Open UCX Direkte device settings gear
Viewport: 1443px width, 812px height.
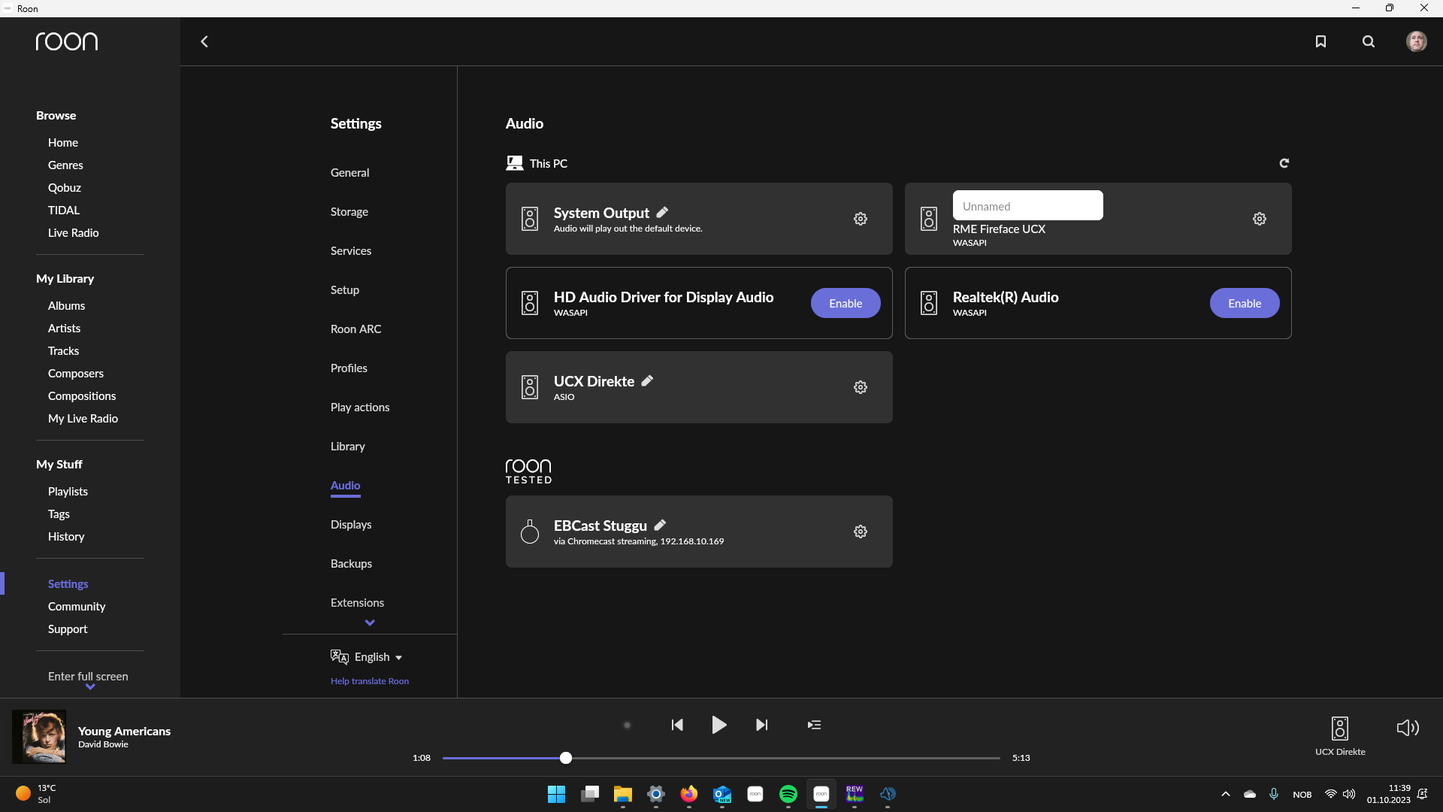861,387
